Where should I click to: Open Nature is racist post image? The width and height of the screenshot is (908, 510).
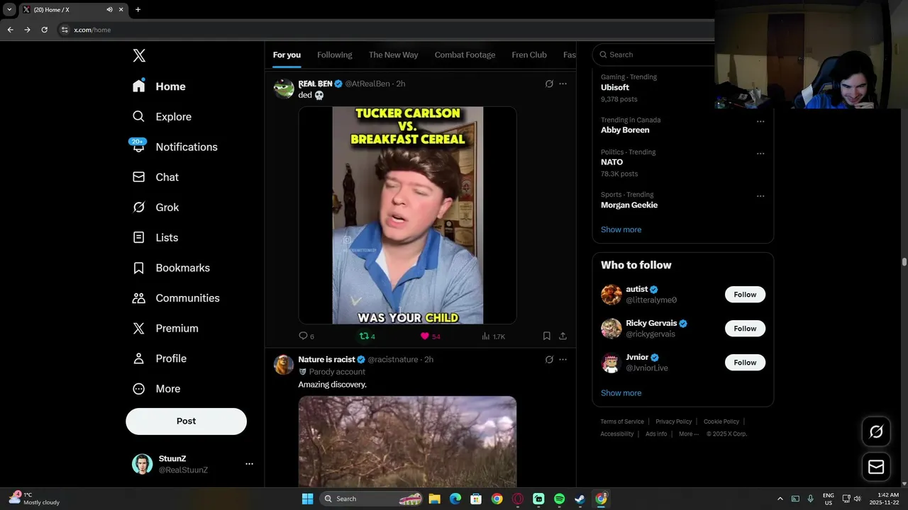(407, 441)
